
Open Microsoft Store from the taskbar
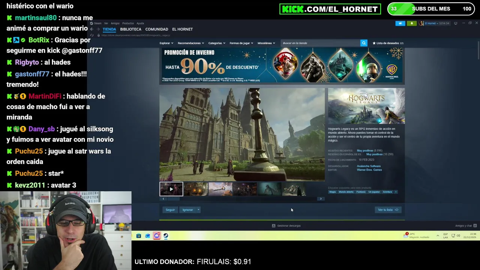(x=139, y=236)
